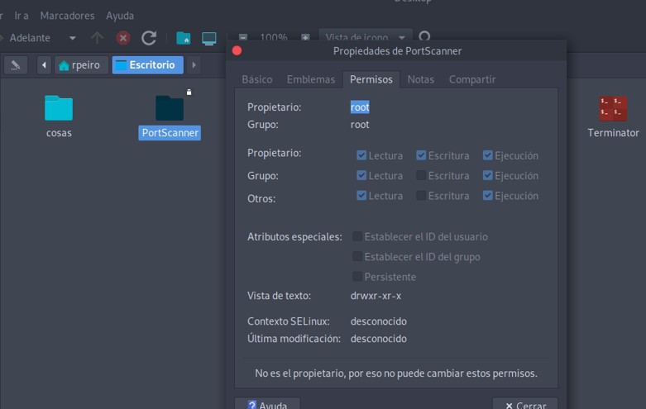
Task: Open the Compartir tab
Action: point(472,79)
